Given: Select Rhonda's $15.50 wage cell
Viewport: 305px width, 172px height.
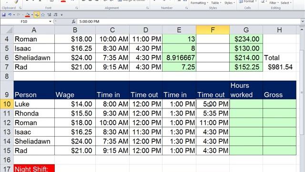Looking at the screenshot, I should 75,113.
